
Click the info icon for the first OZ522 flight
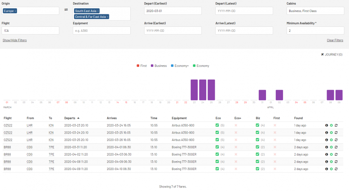327,125
